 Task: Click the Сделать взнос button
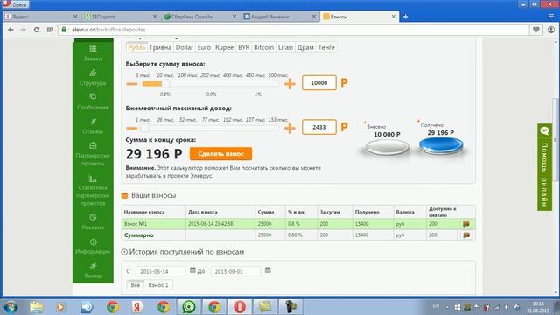(220, 154)
